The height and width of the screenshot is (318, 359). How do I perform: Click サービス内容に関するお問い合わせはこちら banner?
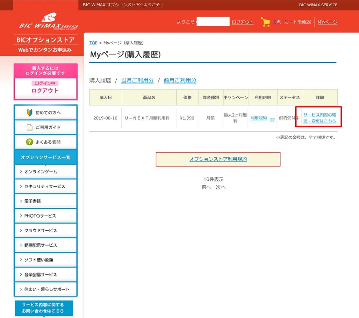(44, 308)
